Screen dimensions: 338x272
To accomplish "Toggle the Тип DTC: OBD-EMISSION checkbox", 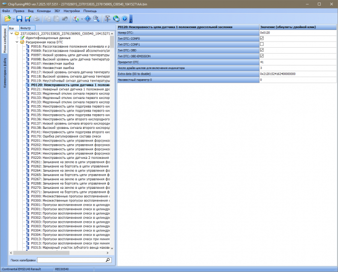I will pos(261,56).
